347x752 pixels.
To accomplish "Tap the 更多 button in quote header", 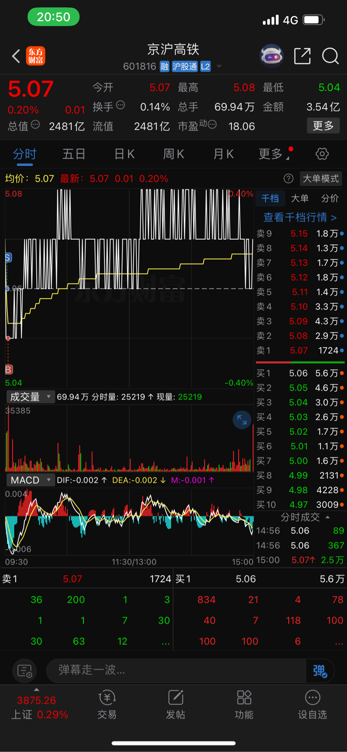I will 324,125.
